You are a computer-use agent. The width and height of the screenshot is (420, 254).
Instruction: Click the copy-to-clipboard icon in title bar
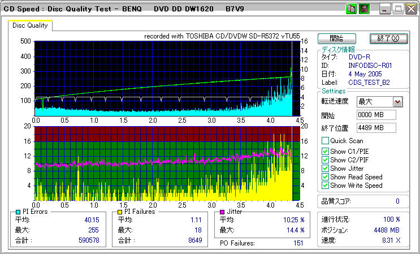(x=350, y=9)
